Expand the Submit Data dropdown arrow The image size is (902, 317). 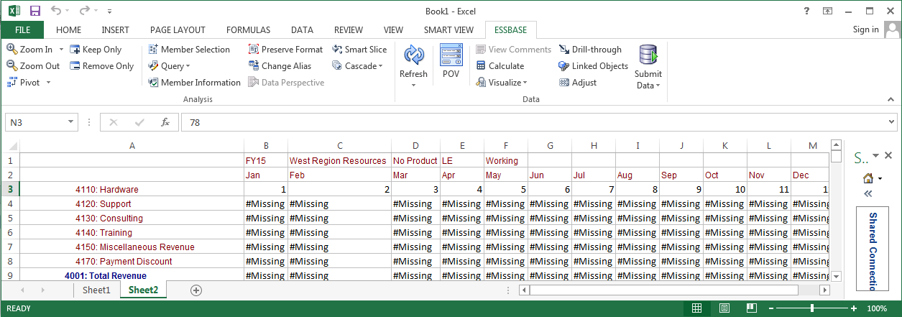(x=658, y=86)
